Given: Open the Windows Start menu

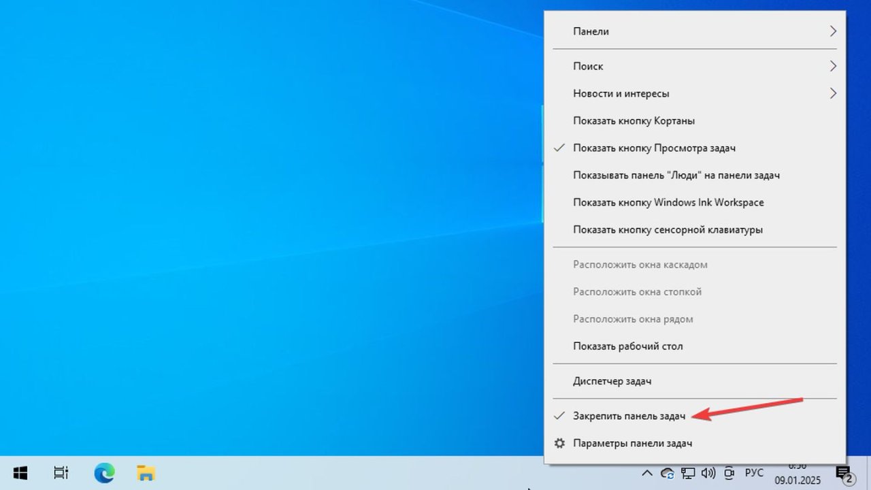Looking at the screenshot, I should (x=20, y=473).
